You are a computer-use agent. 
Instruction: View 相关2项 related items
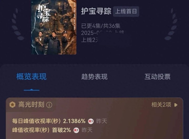[161, 105]
